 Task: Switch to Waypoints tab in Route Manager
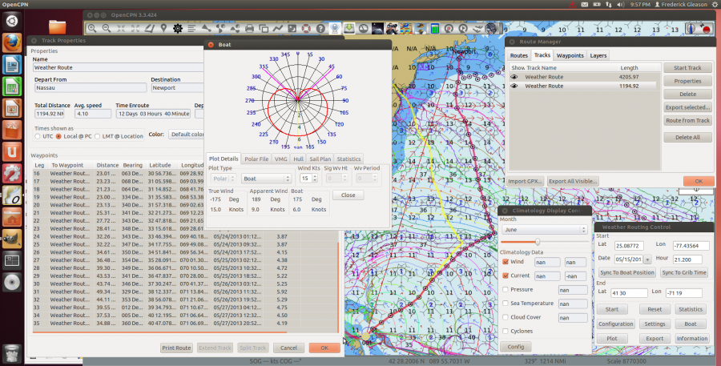click(570, 55)
